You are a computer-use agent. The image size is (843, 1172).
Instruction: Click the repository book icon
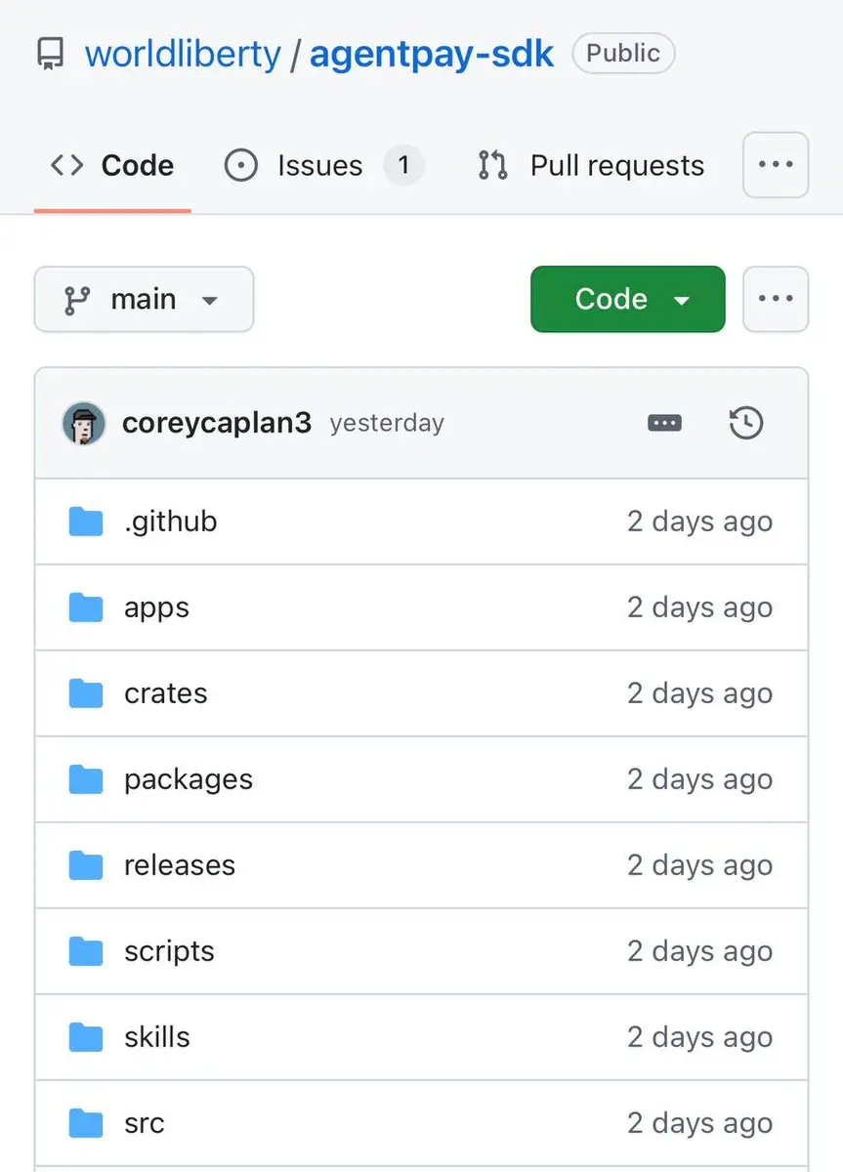tap(50, 54)
